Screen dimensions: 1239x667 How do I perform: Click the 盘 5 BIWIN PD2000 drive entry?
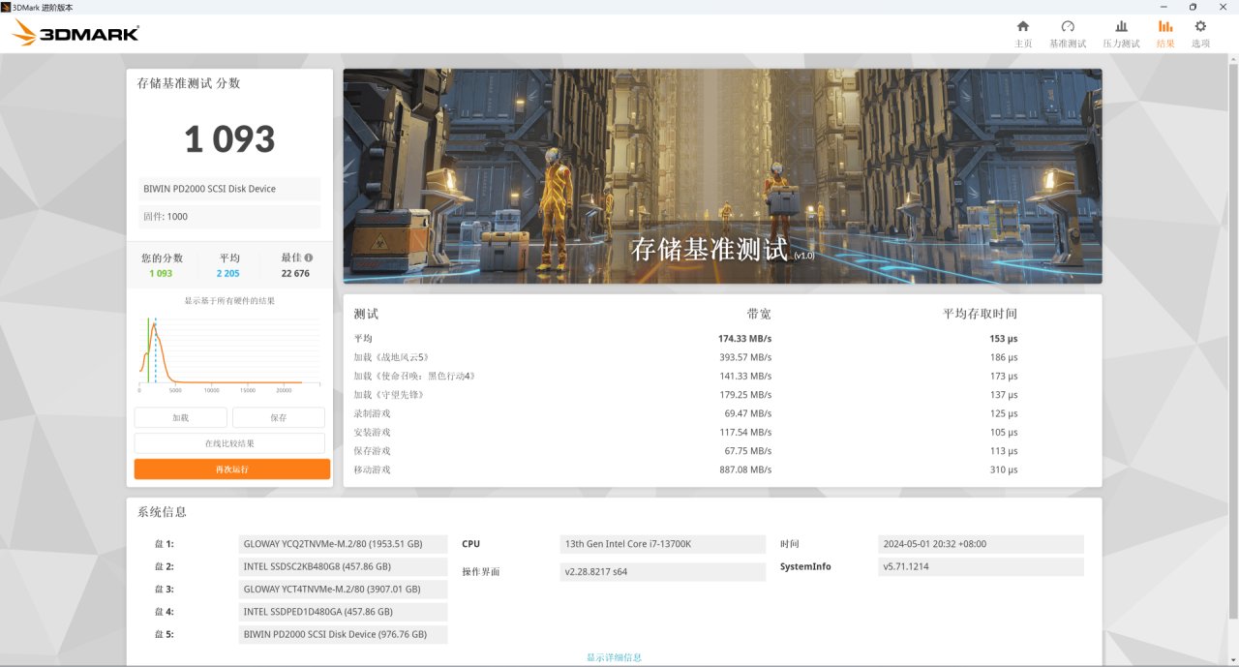343,634
